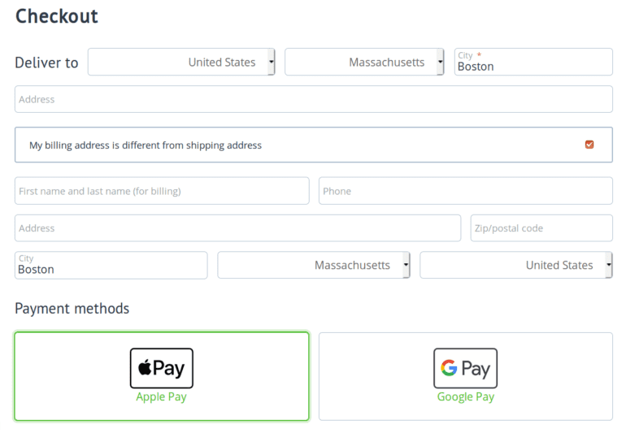Image resolution: width=626 pixels, height=433 pixels.
Task: Click the billing City field containing Boston
Action: click(x=111, y=266)
